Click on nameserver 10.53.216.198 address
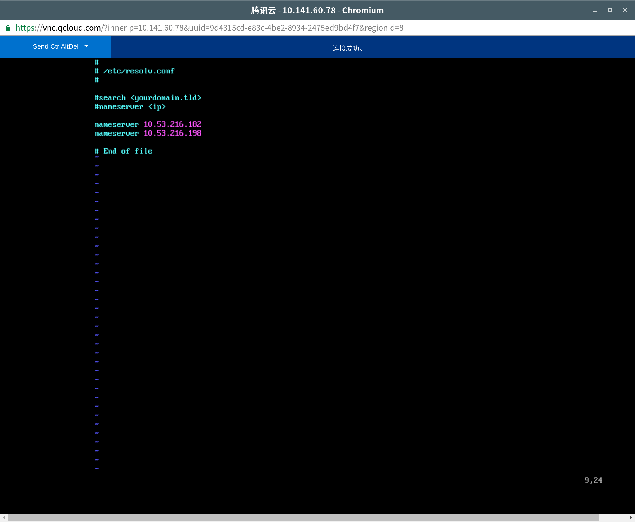The height and width of the screenshot is (522, 635). click(172, 133)
